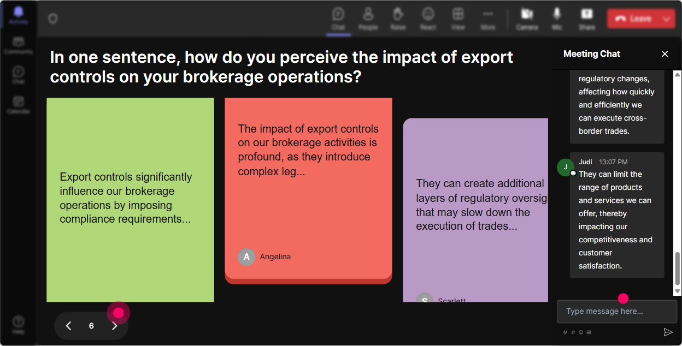
Task: Open Chat in the left sidebar
Action: click(x=19, y=75)
